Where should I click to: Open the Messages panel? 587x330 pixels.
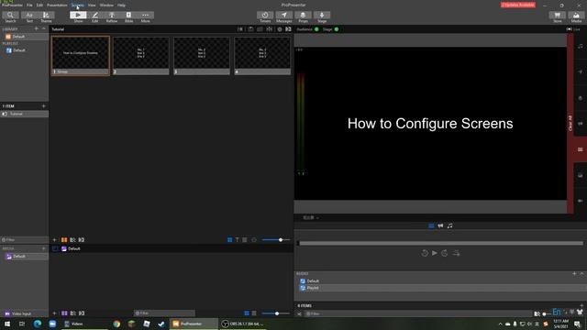click(x=283, y=16)
